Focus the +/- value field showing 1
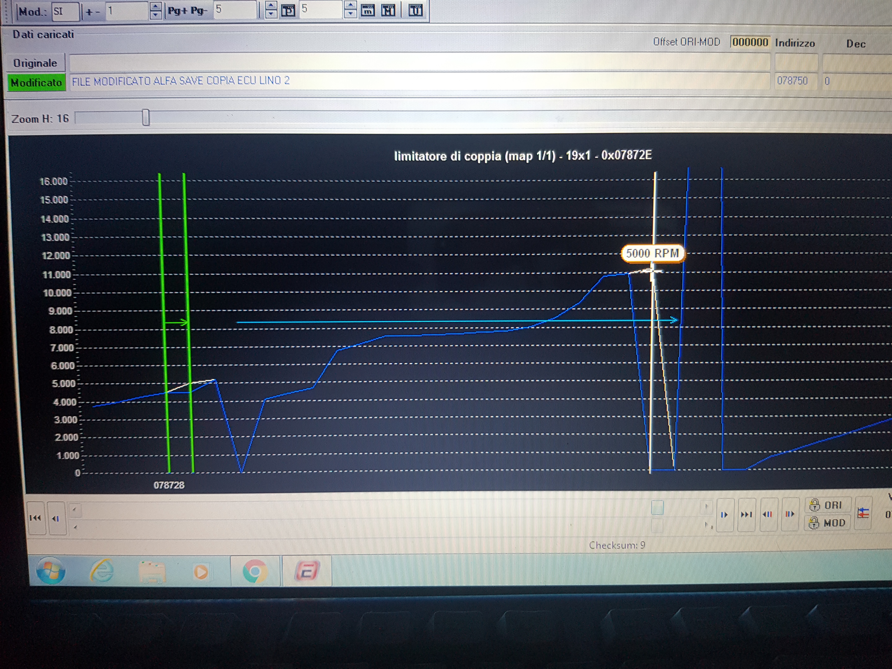Image resolution: width=892 pixels, height=669 pixels. pos(127,11)
